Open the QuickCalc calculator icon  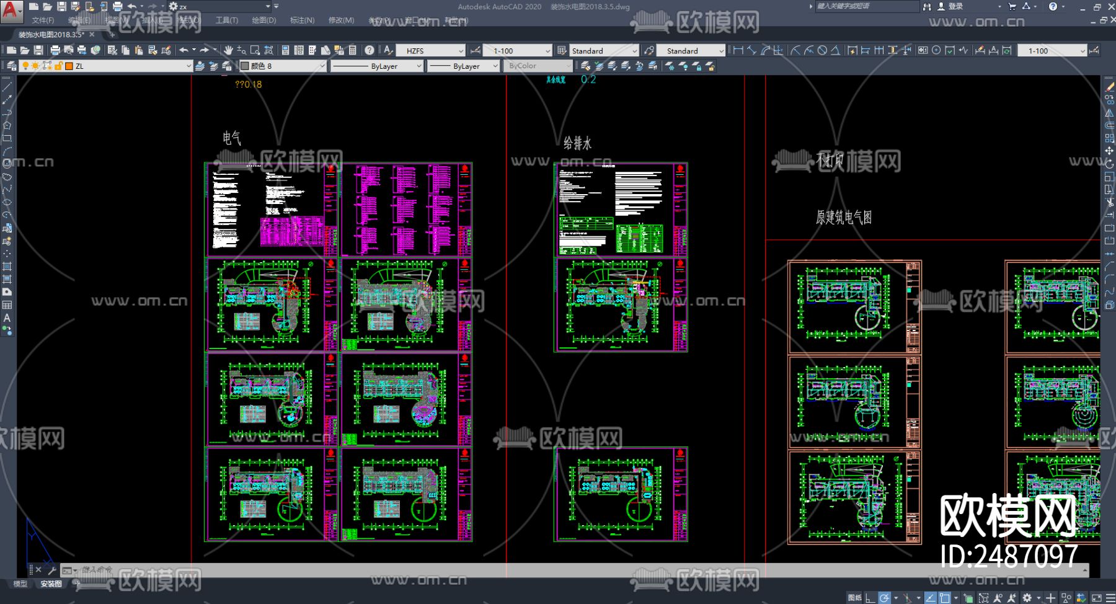pos(353,50)
